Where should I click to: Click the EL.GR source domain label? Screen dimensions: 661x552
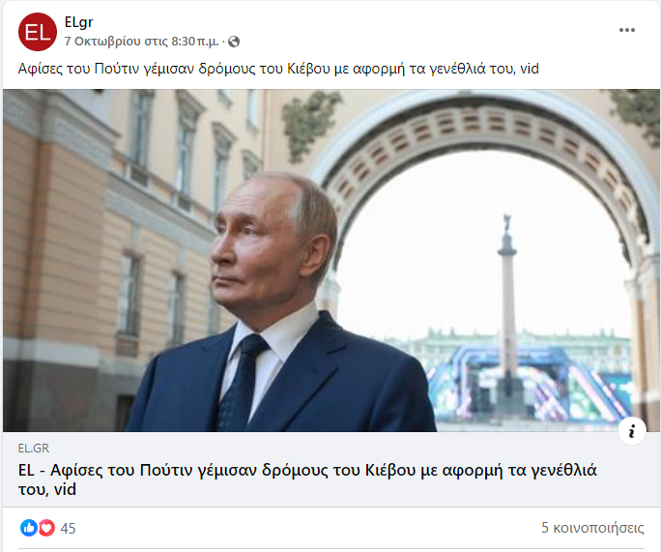pos(34,448)
